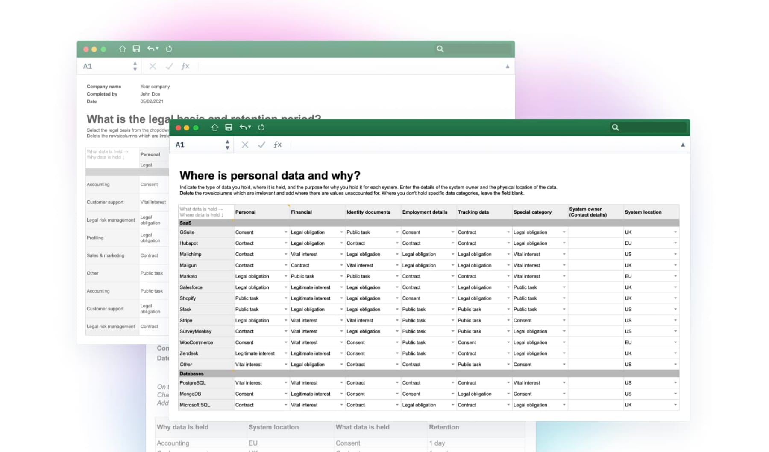This screenshot has height=452, width=769.
Task: Click the Save icon on the background window
Action: (136, 49)
